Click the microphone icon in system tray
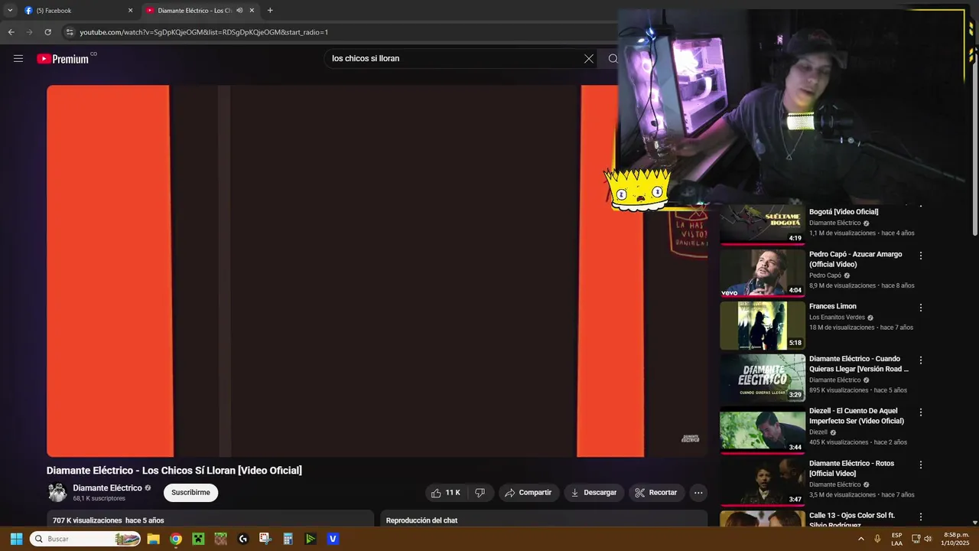979x551 pixels. tap(877, 539)
